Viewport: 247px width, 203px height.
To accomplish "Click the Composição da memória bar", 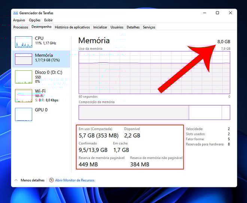I will pos(154,113).
